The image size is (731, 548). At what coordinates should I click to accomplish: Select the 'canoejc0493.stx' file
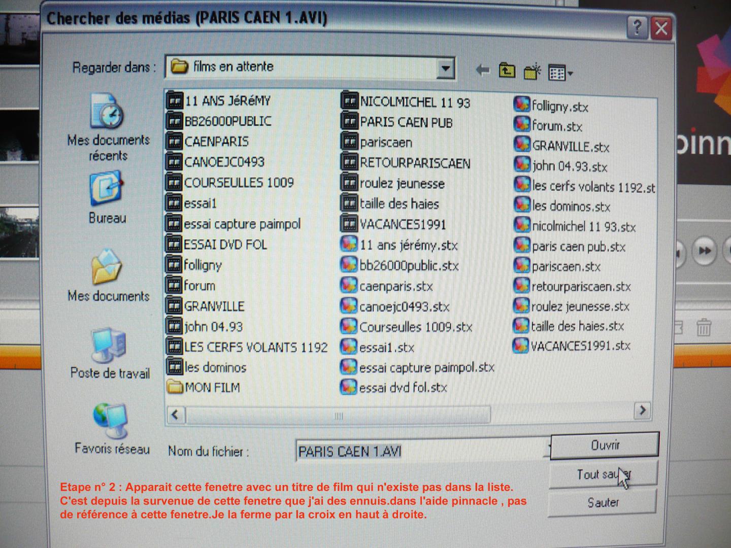pyautogui.click(x=395, y=306)
